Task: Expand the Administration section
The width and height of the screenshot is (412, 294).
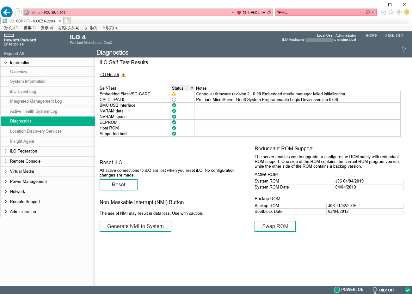Action: 5,212
